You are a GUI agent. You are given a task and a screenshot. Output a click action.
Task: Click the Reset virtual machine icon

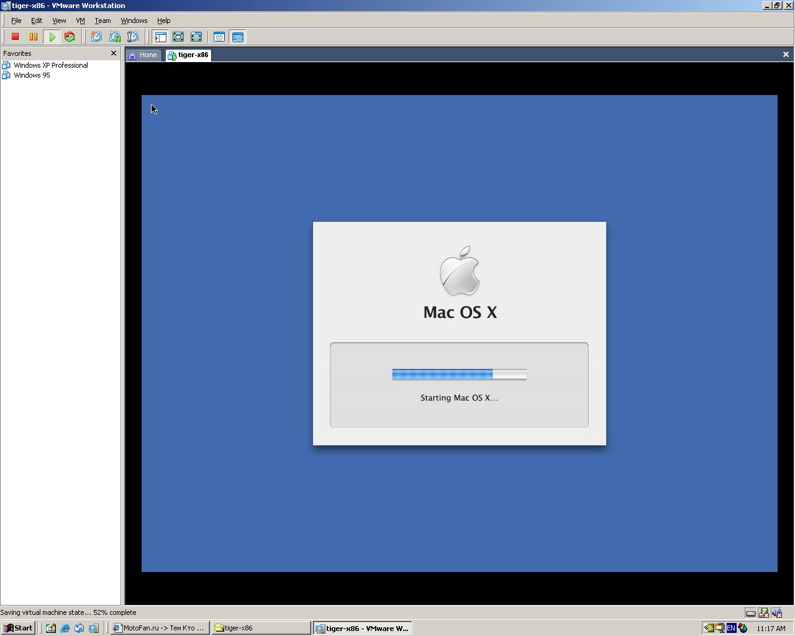point(70,37)
